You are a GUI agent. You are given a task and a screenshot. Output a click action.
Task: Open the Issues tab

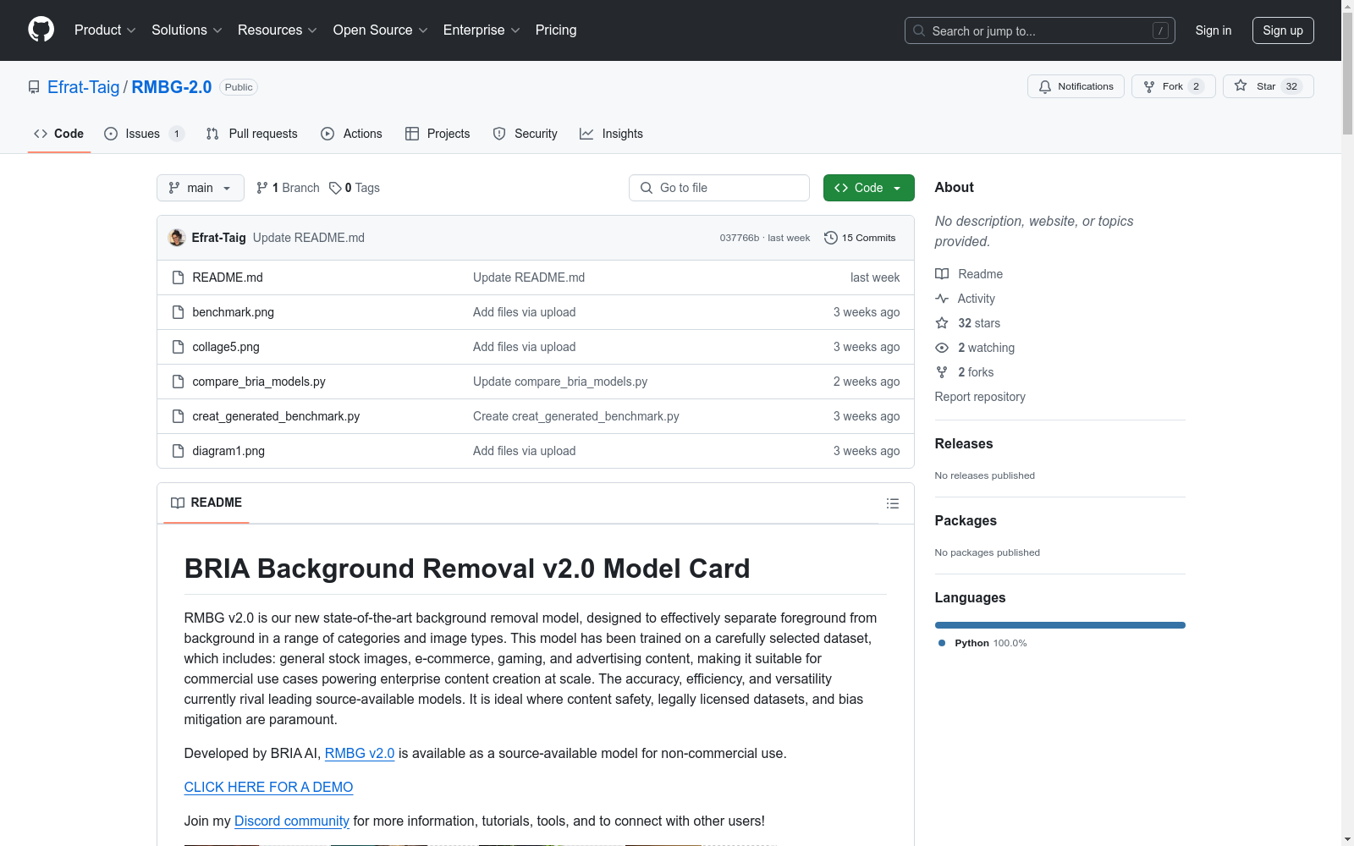(x=144, y=134)
